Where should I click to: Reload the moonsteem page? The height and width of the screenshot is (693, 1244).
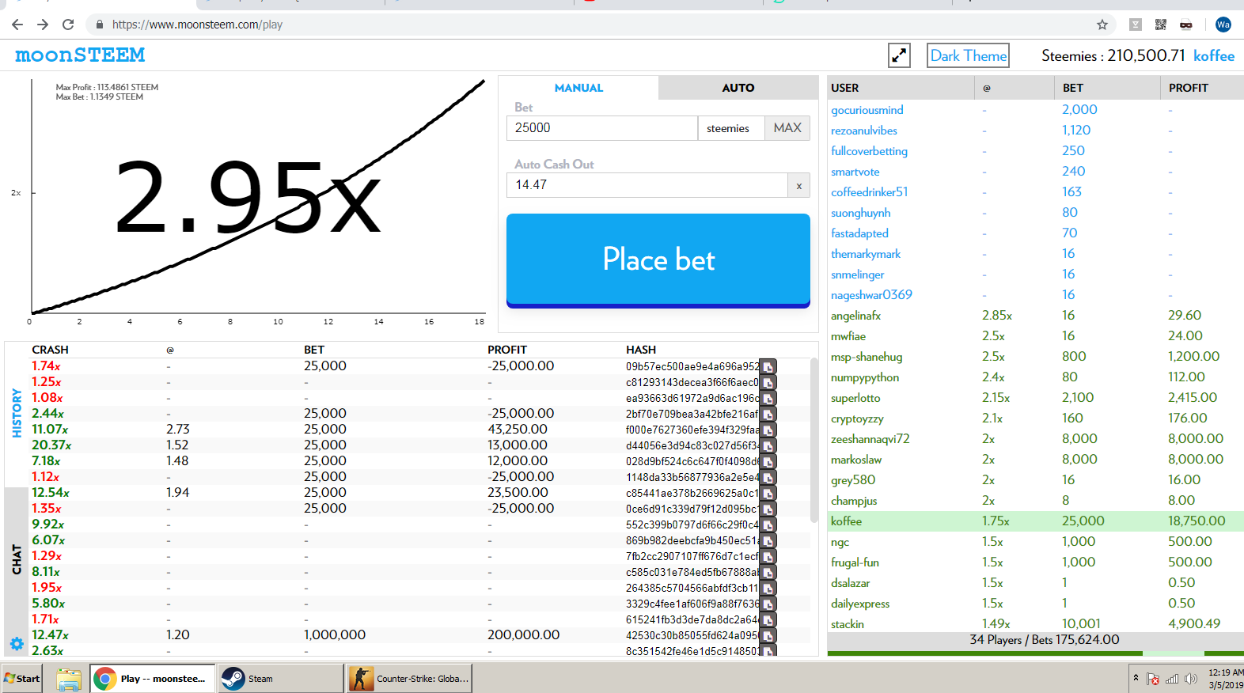[68, 25]
